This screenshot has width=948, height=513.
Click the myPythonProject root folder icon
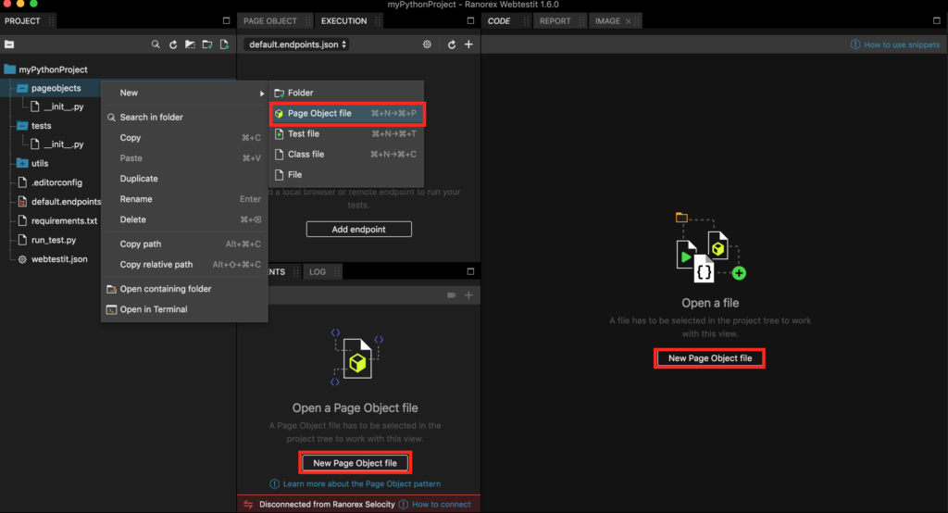tap(9, 69)
